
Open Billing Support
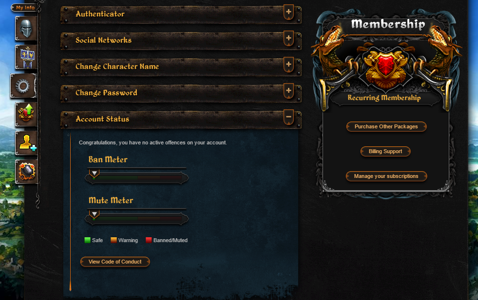[x=385, y=152]
